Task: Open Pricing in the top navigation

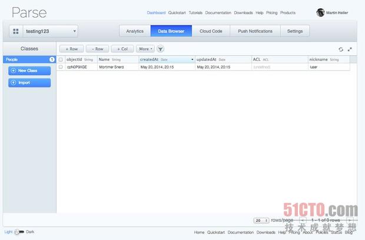Action: [x=271, y=13]
